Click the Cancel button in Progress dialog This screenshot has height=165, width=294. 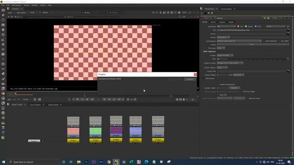pyautogui.click(x=190, y=79)
